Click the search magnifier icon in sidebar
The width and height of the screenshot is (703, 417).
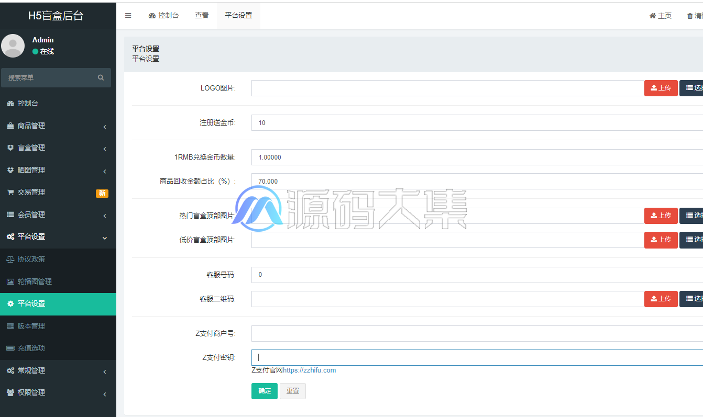point(101,77)
